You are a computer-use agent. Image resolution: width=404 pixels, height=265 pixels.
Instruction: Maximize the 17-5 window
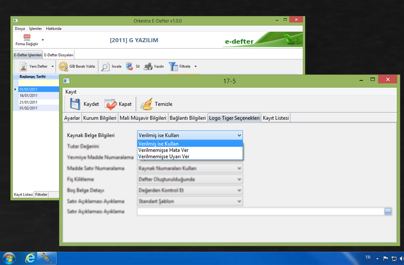[372, 79]
